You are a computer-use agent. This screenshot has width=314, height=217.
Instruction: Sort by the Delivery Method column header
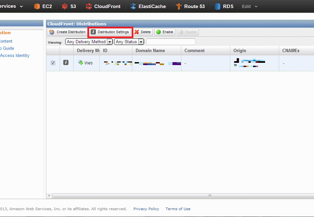[86, 50]
